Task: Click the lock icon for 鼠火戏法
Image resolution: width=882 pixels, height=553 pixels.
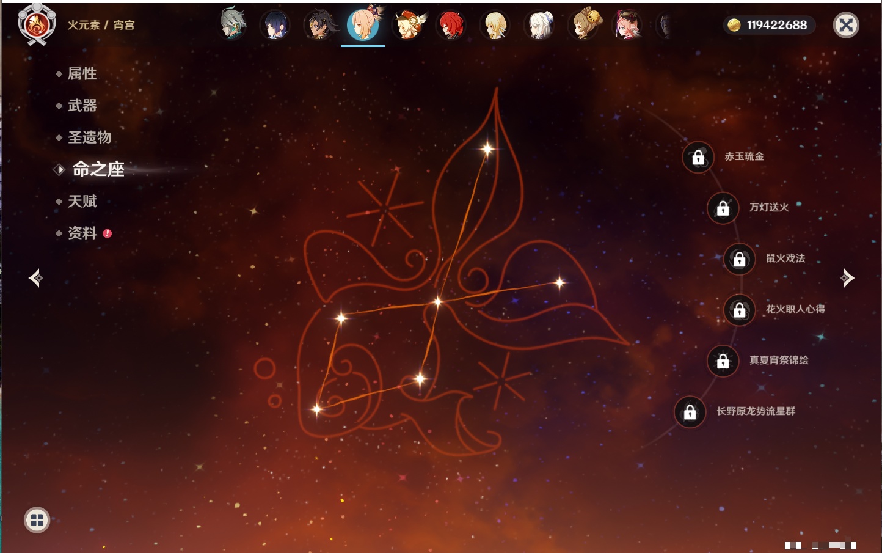Action: click(740, 258)
